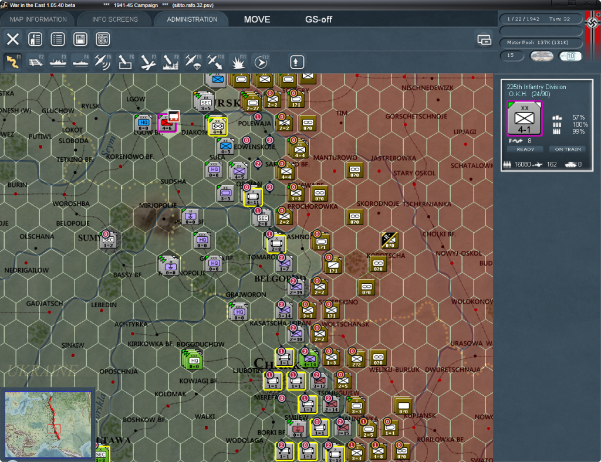Select the F2 rail mode icon
The image size is (601, 462).
pos(36,62)
